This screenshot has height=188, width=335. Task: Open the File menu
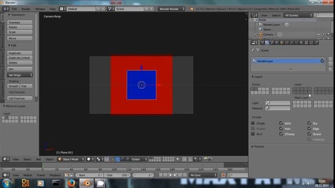[x=14, y=9]
